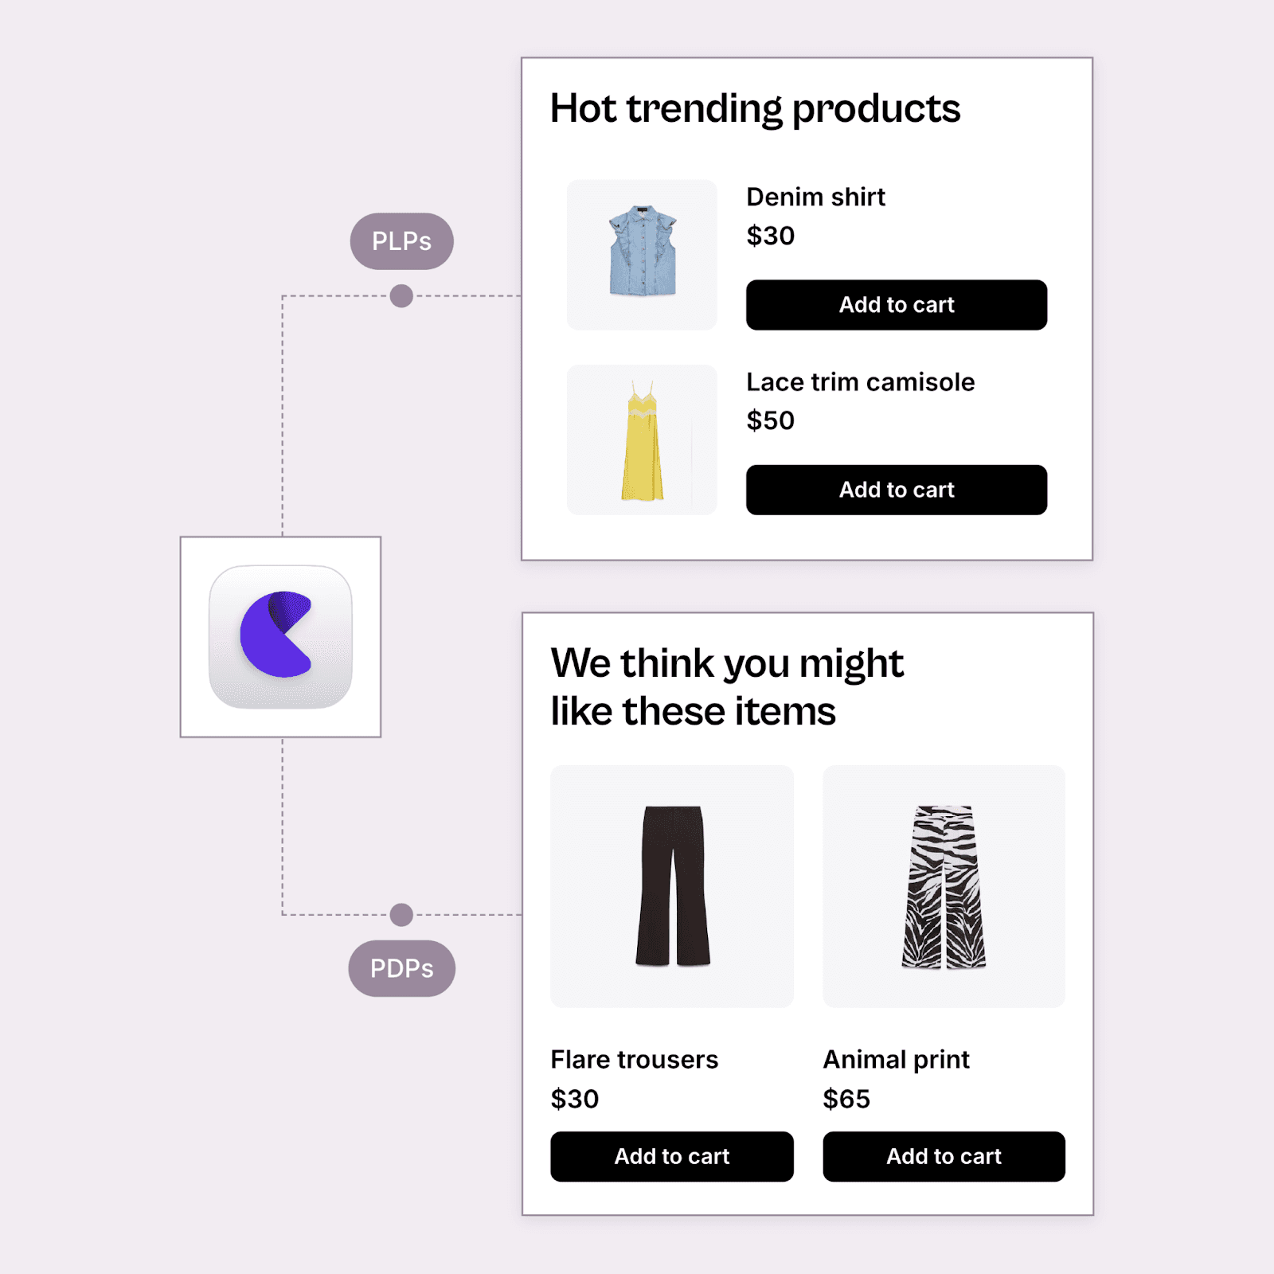
Task: Click the Lace trim camisole title text
Action: coord(860,382)
